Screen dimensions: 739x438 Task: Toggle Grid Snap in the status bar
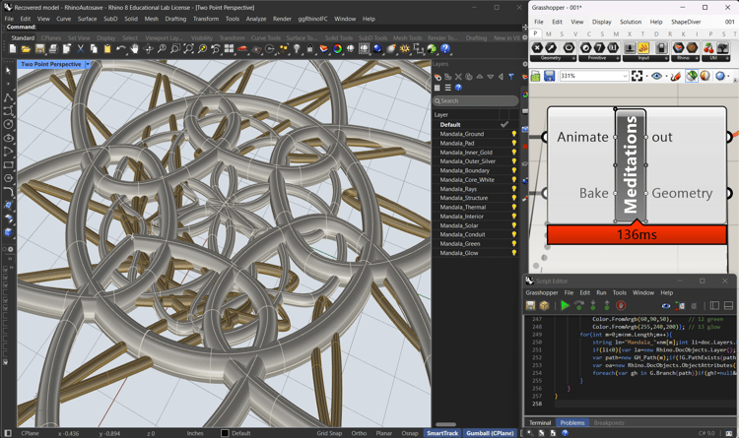tap(329, 433)
